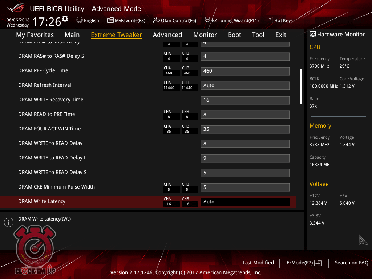Select the DRAM FOUR ACT WIN Time field
Viewport: 372px width, 279px height.
click(x=245, y=129)
